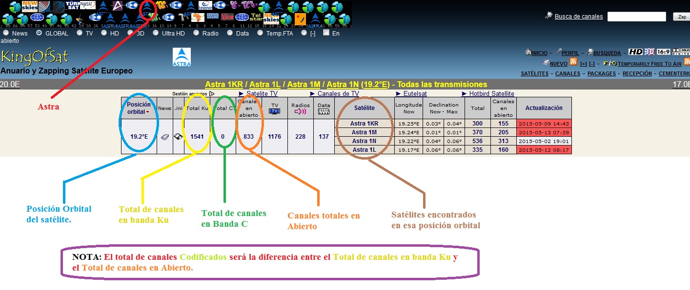Expand with the [+] link
Image resolution: width=690 pixels, height=290 pixels.
pos(584,64)
